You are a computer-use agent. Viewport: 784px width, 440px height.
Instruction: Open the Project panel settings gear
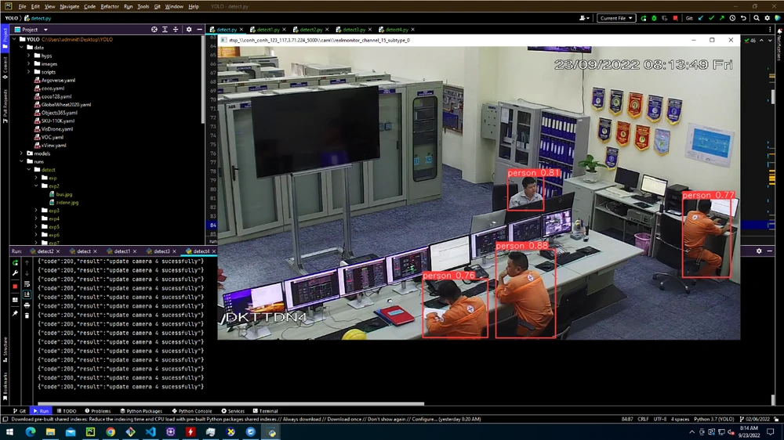[188, 29]
